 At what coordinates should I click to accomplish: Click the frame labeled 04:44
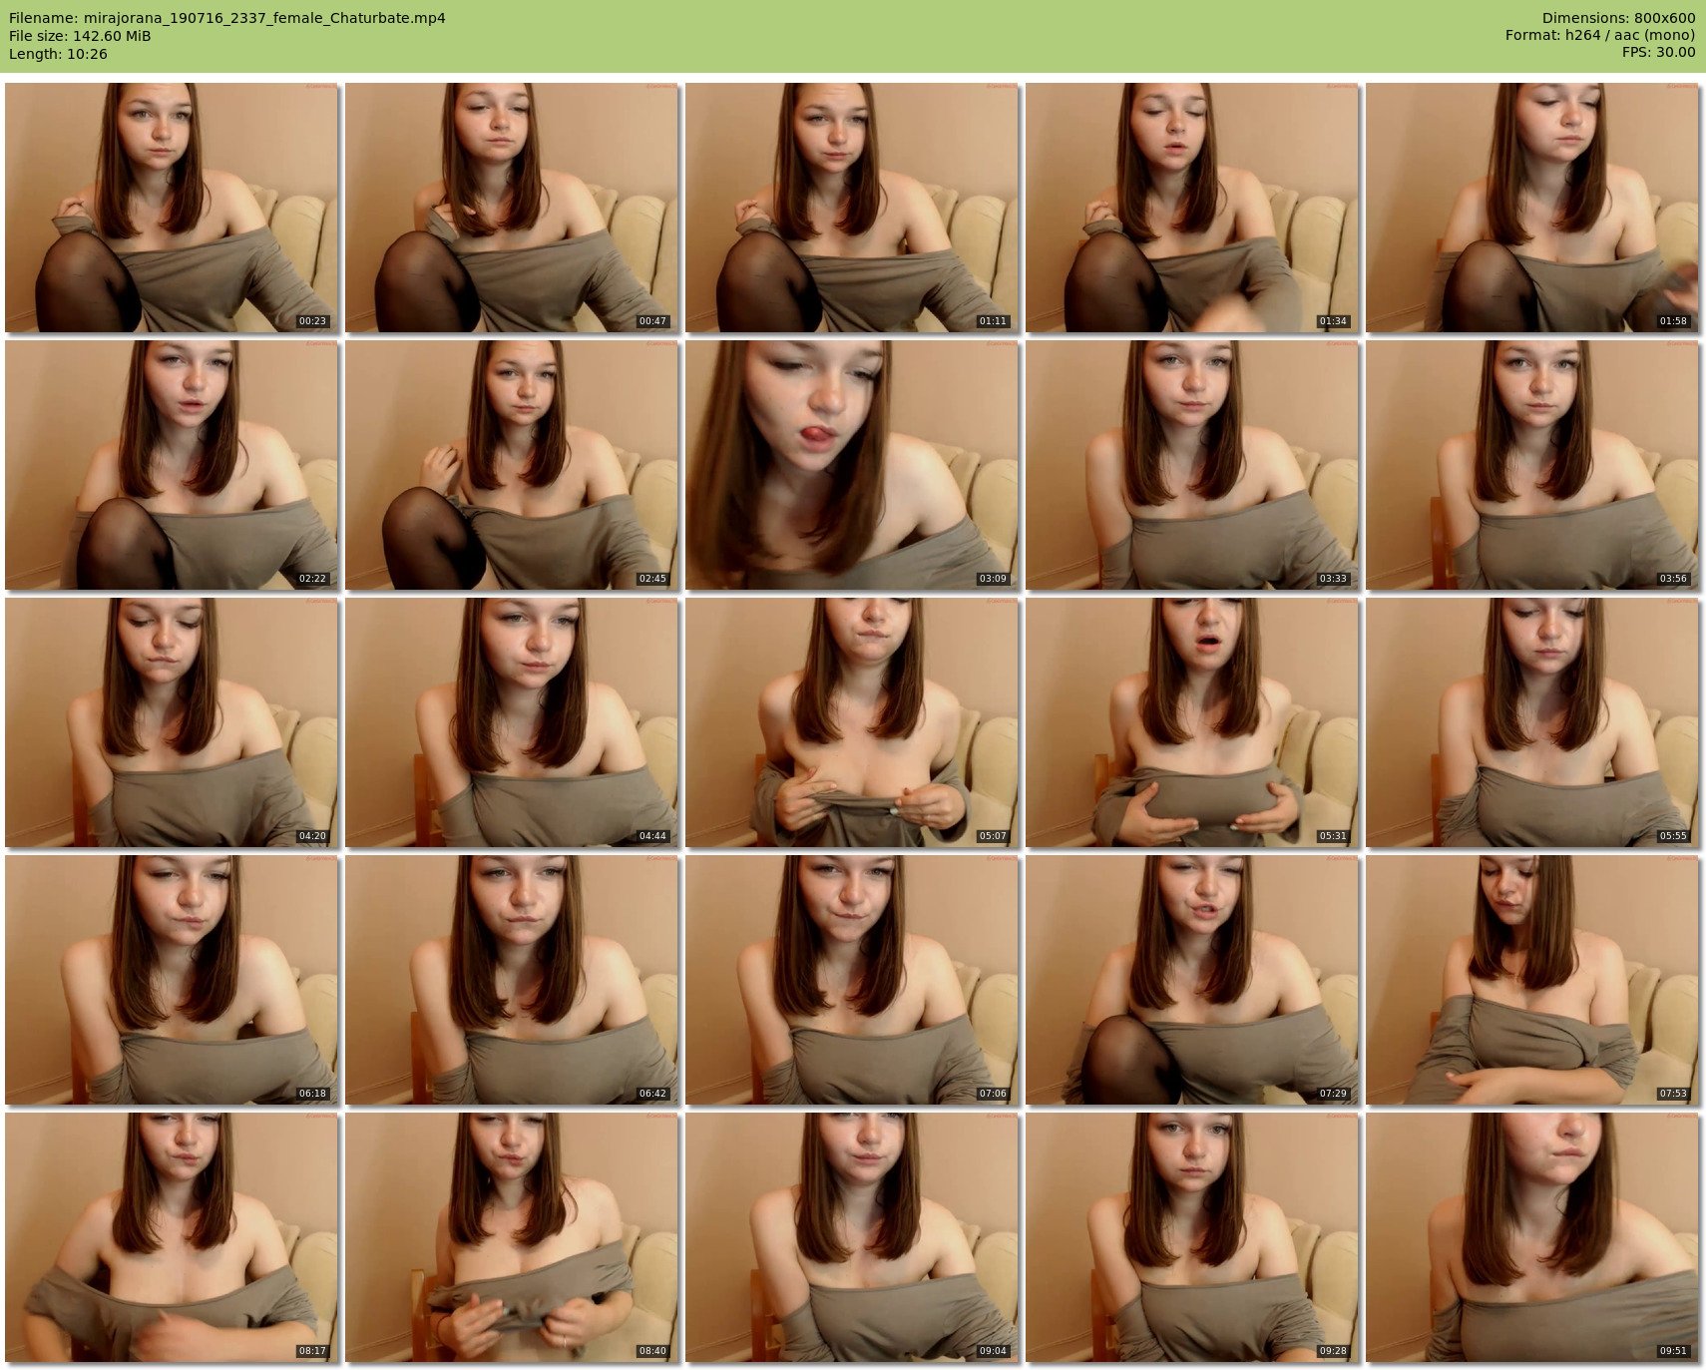tap(512, 722)
